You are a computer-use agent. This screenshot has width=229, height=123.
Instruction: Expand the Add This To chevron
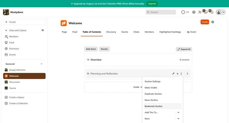coord(178,113)
